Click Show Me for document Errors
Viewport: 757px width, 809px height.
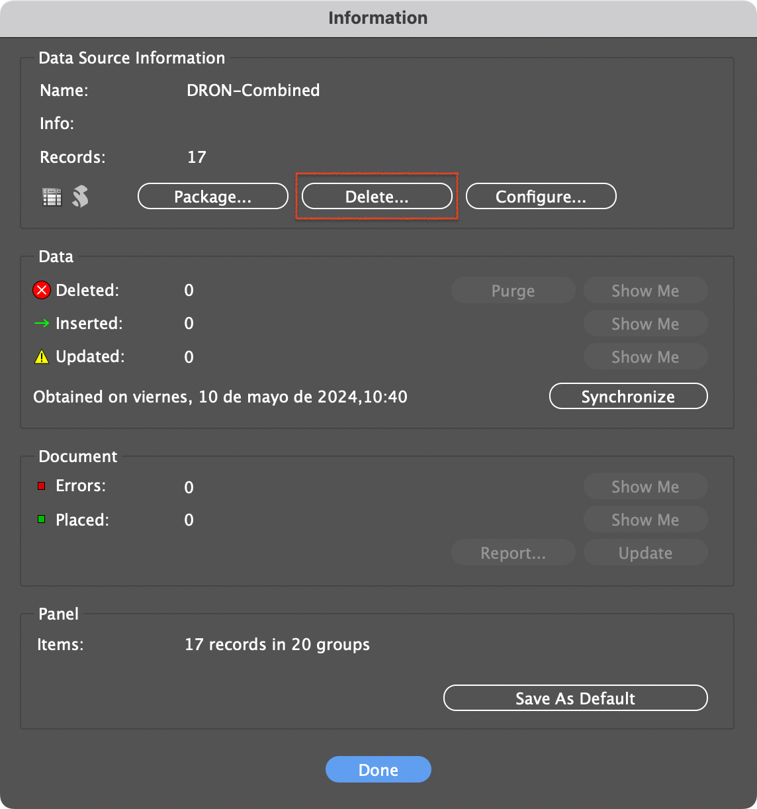645,487
